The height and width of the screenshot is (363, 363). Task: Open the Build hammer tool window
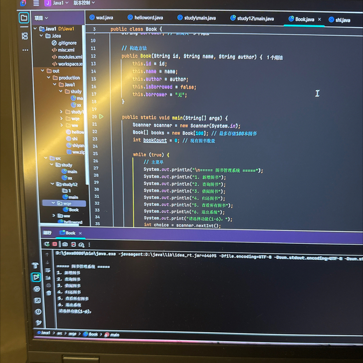point(35,265)
